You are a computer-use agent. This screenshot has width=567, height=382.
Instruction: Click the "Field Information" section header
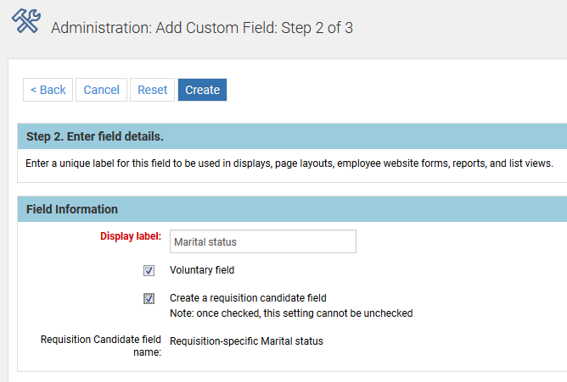[x=72, y=209]
